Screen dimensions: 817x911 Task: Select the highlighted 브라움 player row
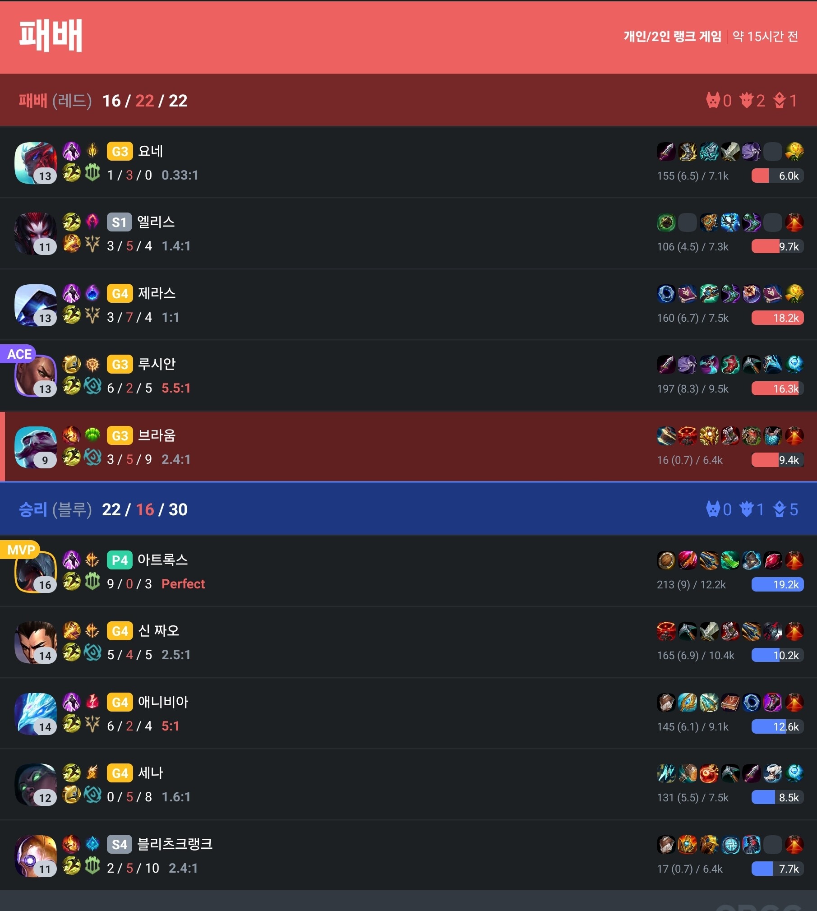pos(408,446)
